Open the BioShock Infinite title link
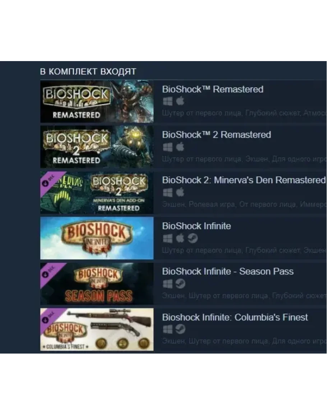 click(x=197, y=226)
